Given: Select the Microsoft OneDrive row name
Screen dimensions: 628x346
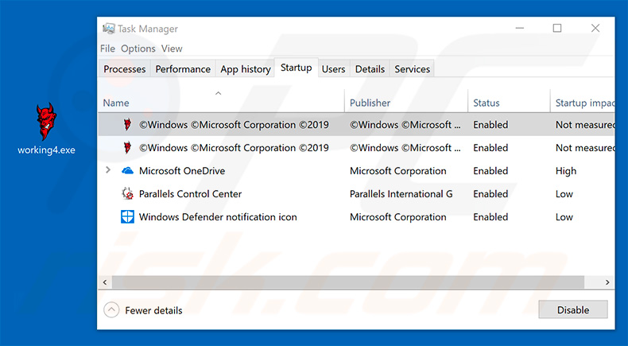Looking at the screenshot, I should tap(182, 171).
